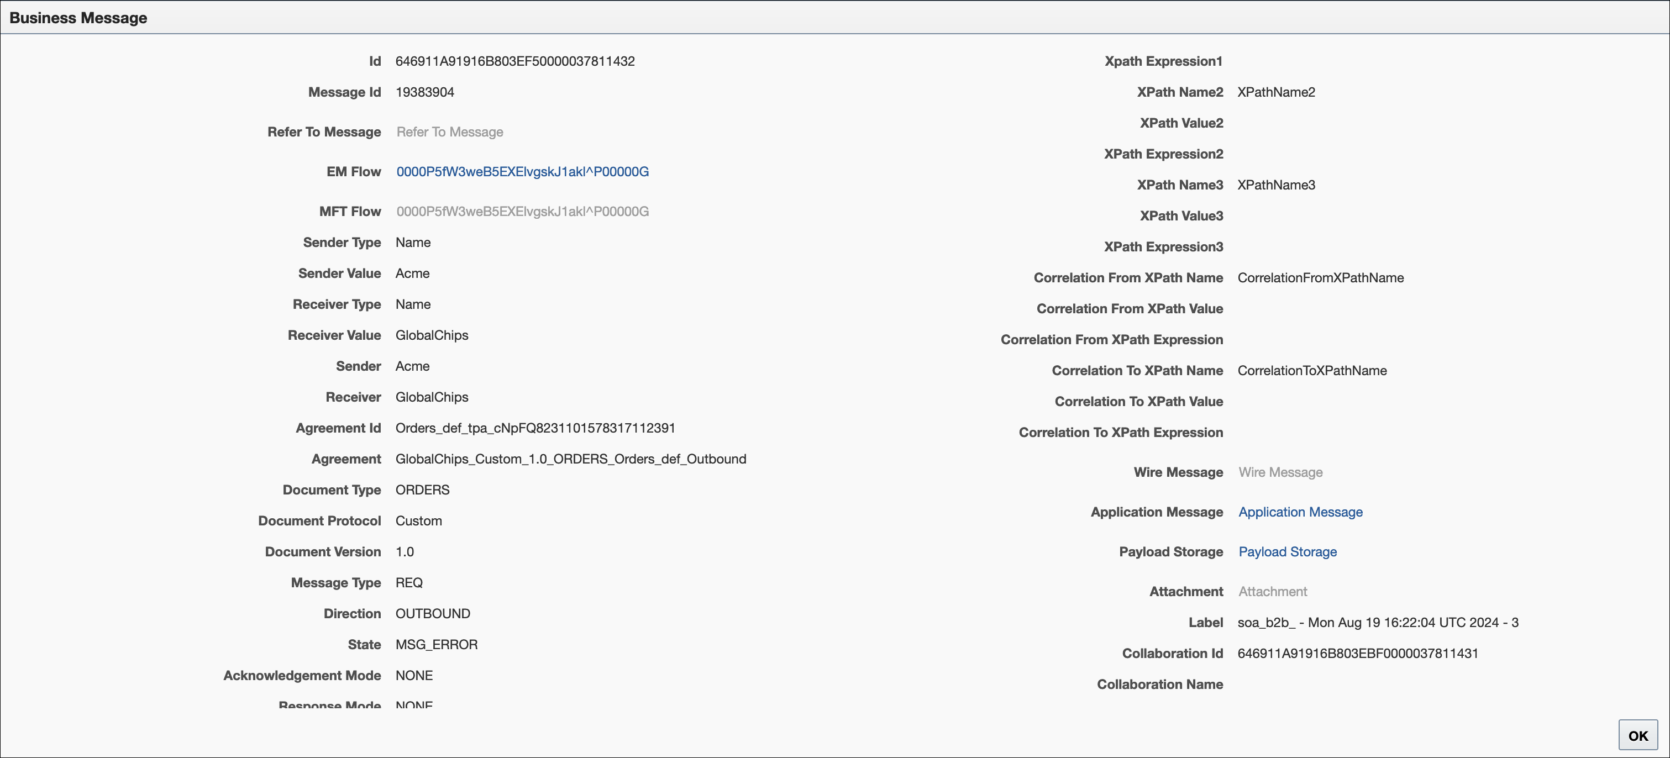Click the Receiver Value GlobalChips

[432, 335]
